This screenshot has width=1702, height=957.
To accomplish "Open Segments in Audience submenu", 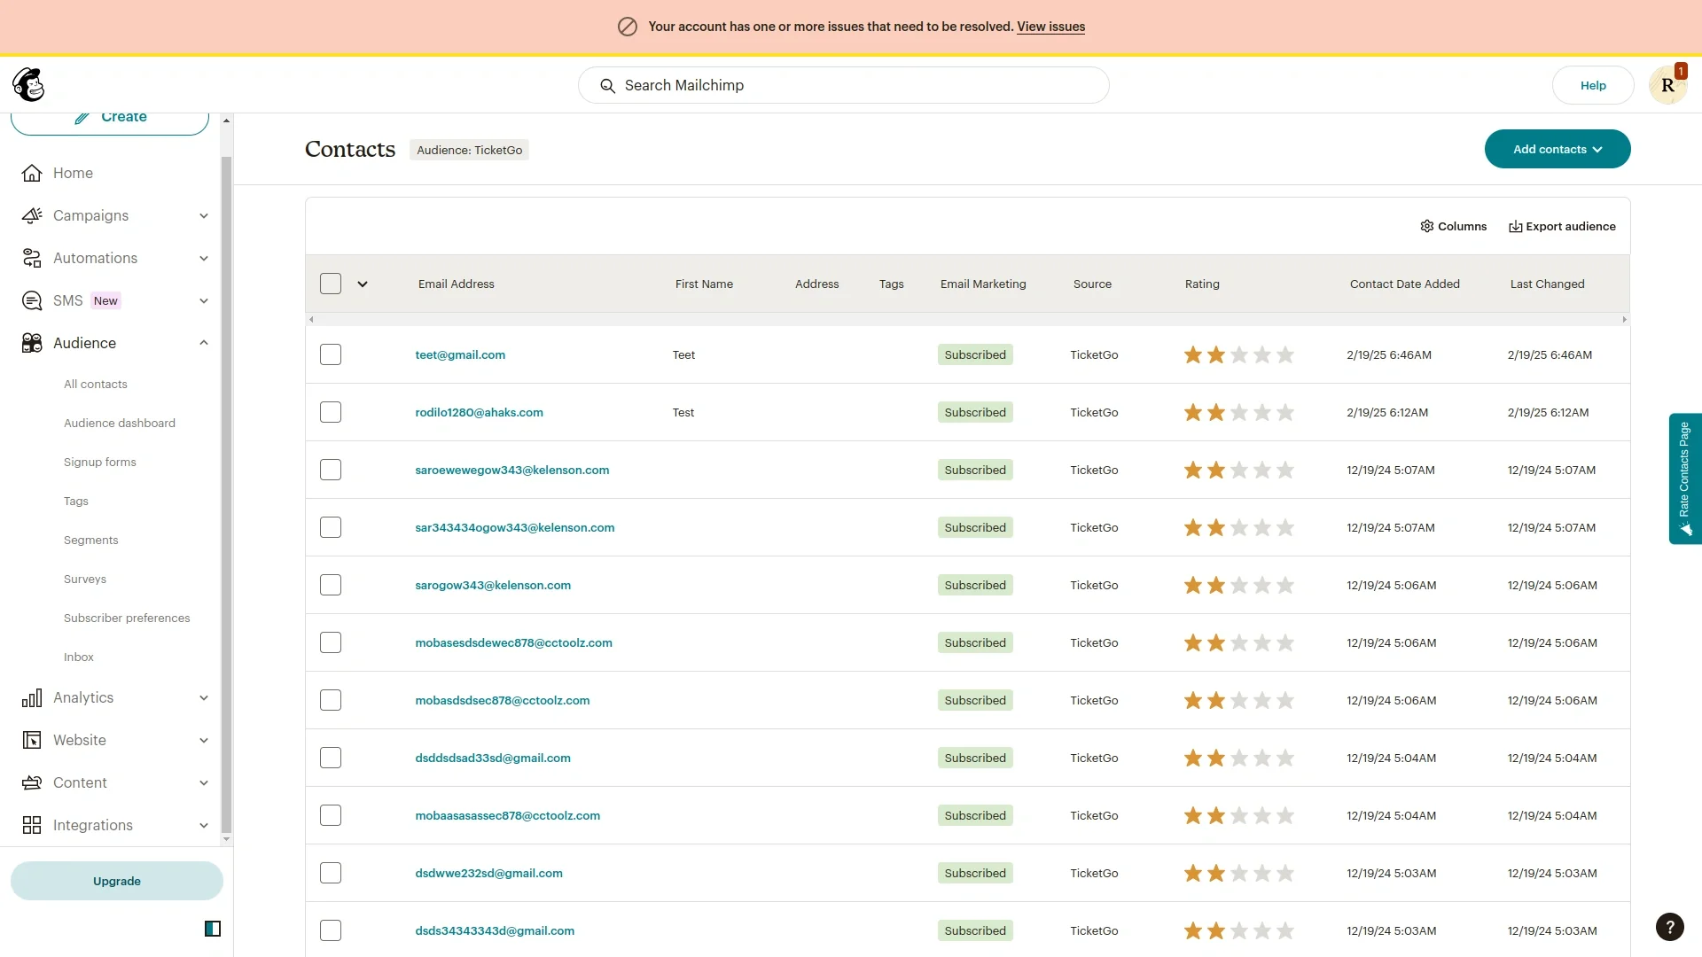I will [90, 540].
